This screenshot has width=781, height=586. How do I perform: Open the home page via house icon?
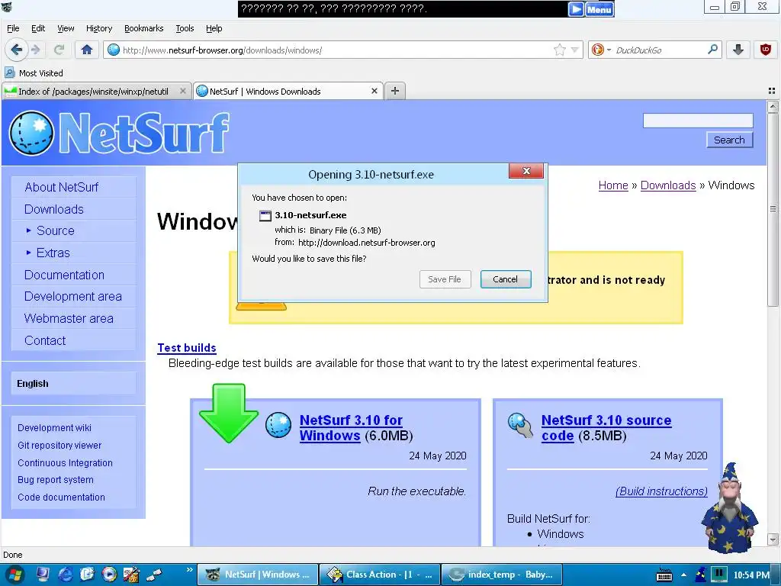tap(87, 50)
